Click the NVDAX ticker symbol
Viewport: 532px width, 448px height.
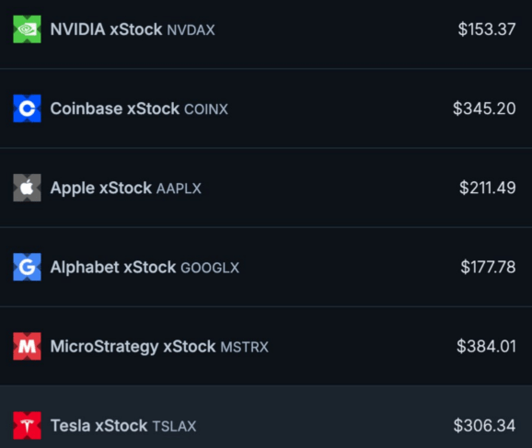pos(191,30)
